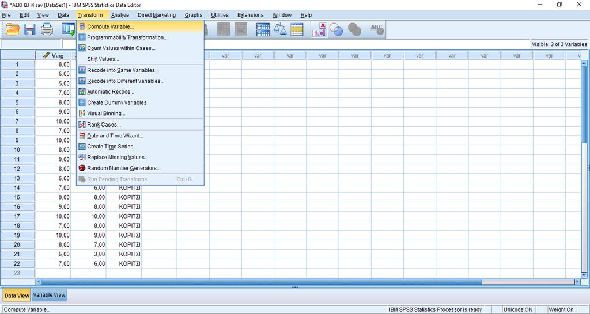The width and height of the screenshot is (590, 314).
Task: Choose Compute Variable from Transform menu
Action: pyautogui.click(x=141, y=26)
